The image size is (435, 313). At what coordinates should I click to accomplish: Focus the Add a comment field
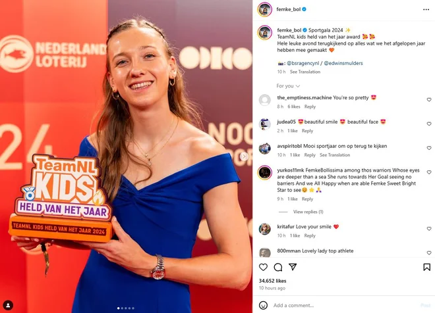click(x=344, y=305)
